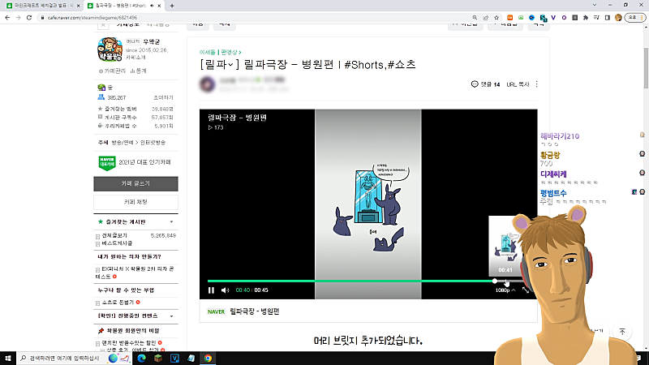Click the NAVER 대표카페 badge
The height and width of the screenshot is (365, 649).
[x=107, y=163]
